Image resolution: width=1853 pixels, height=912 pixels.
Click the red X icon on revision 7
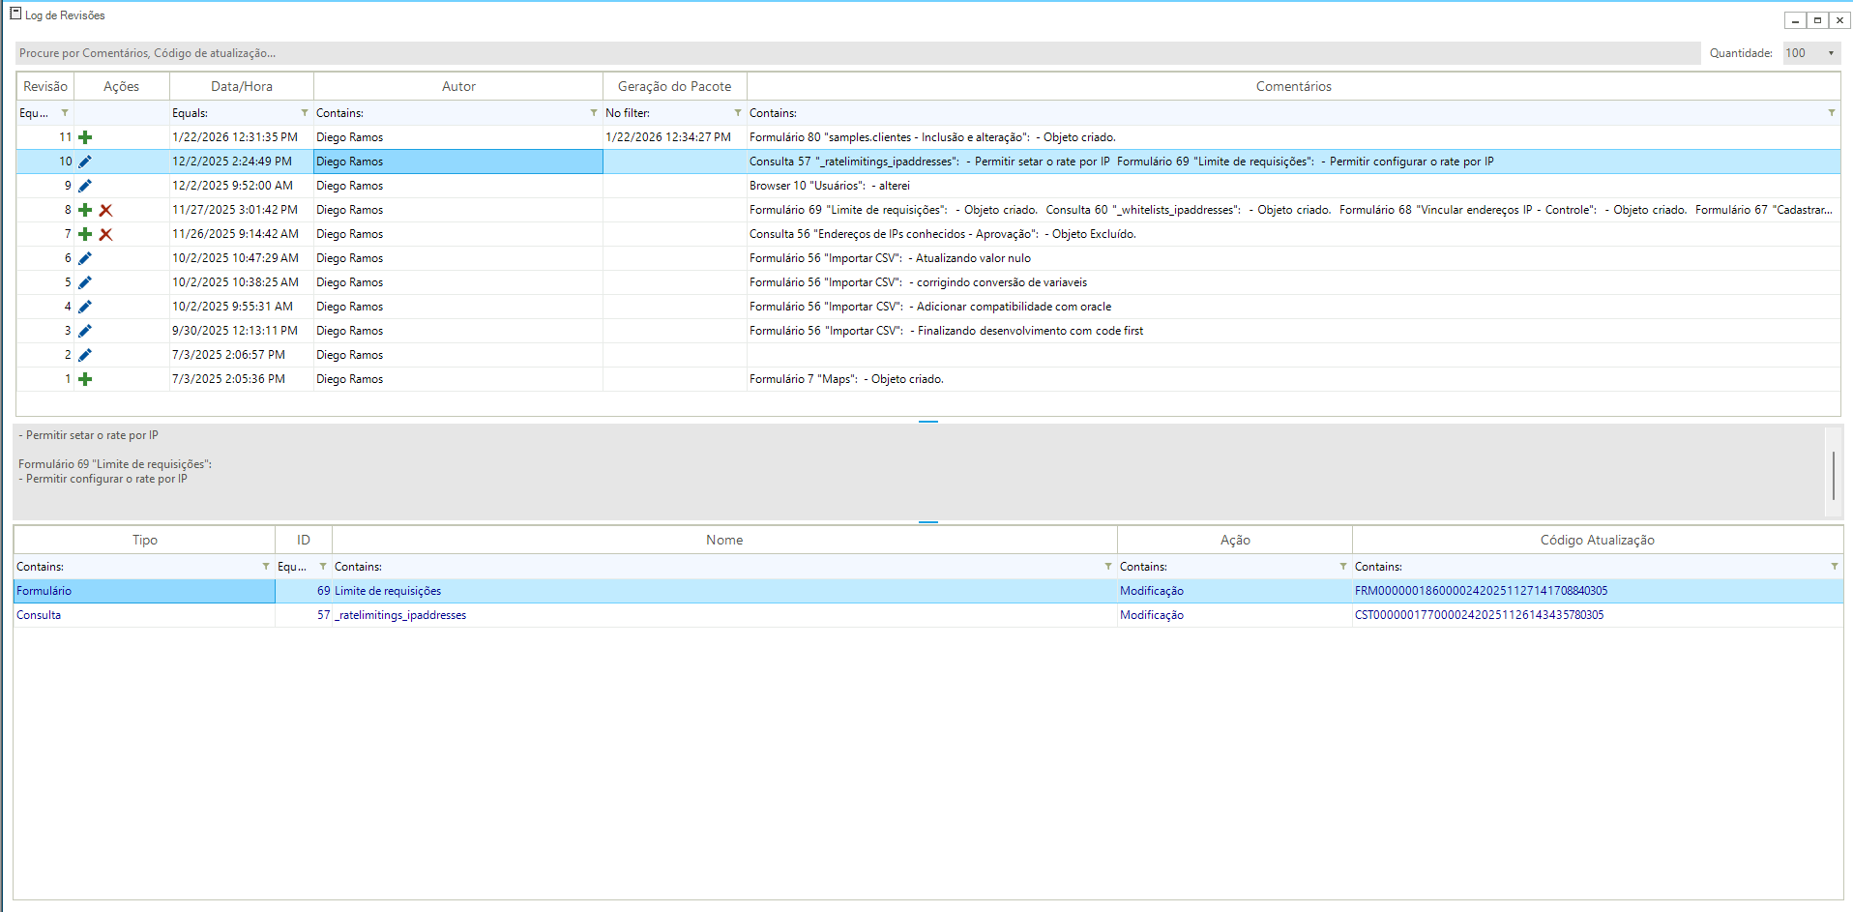point(106,234)
